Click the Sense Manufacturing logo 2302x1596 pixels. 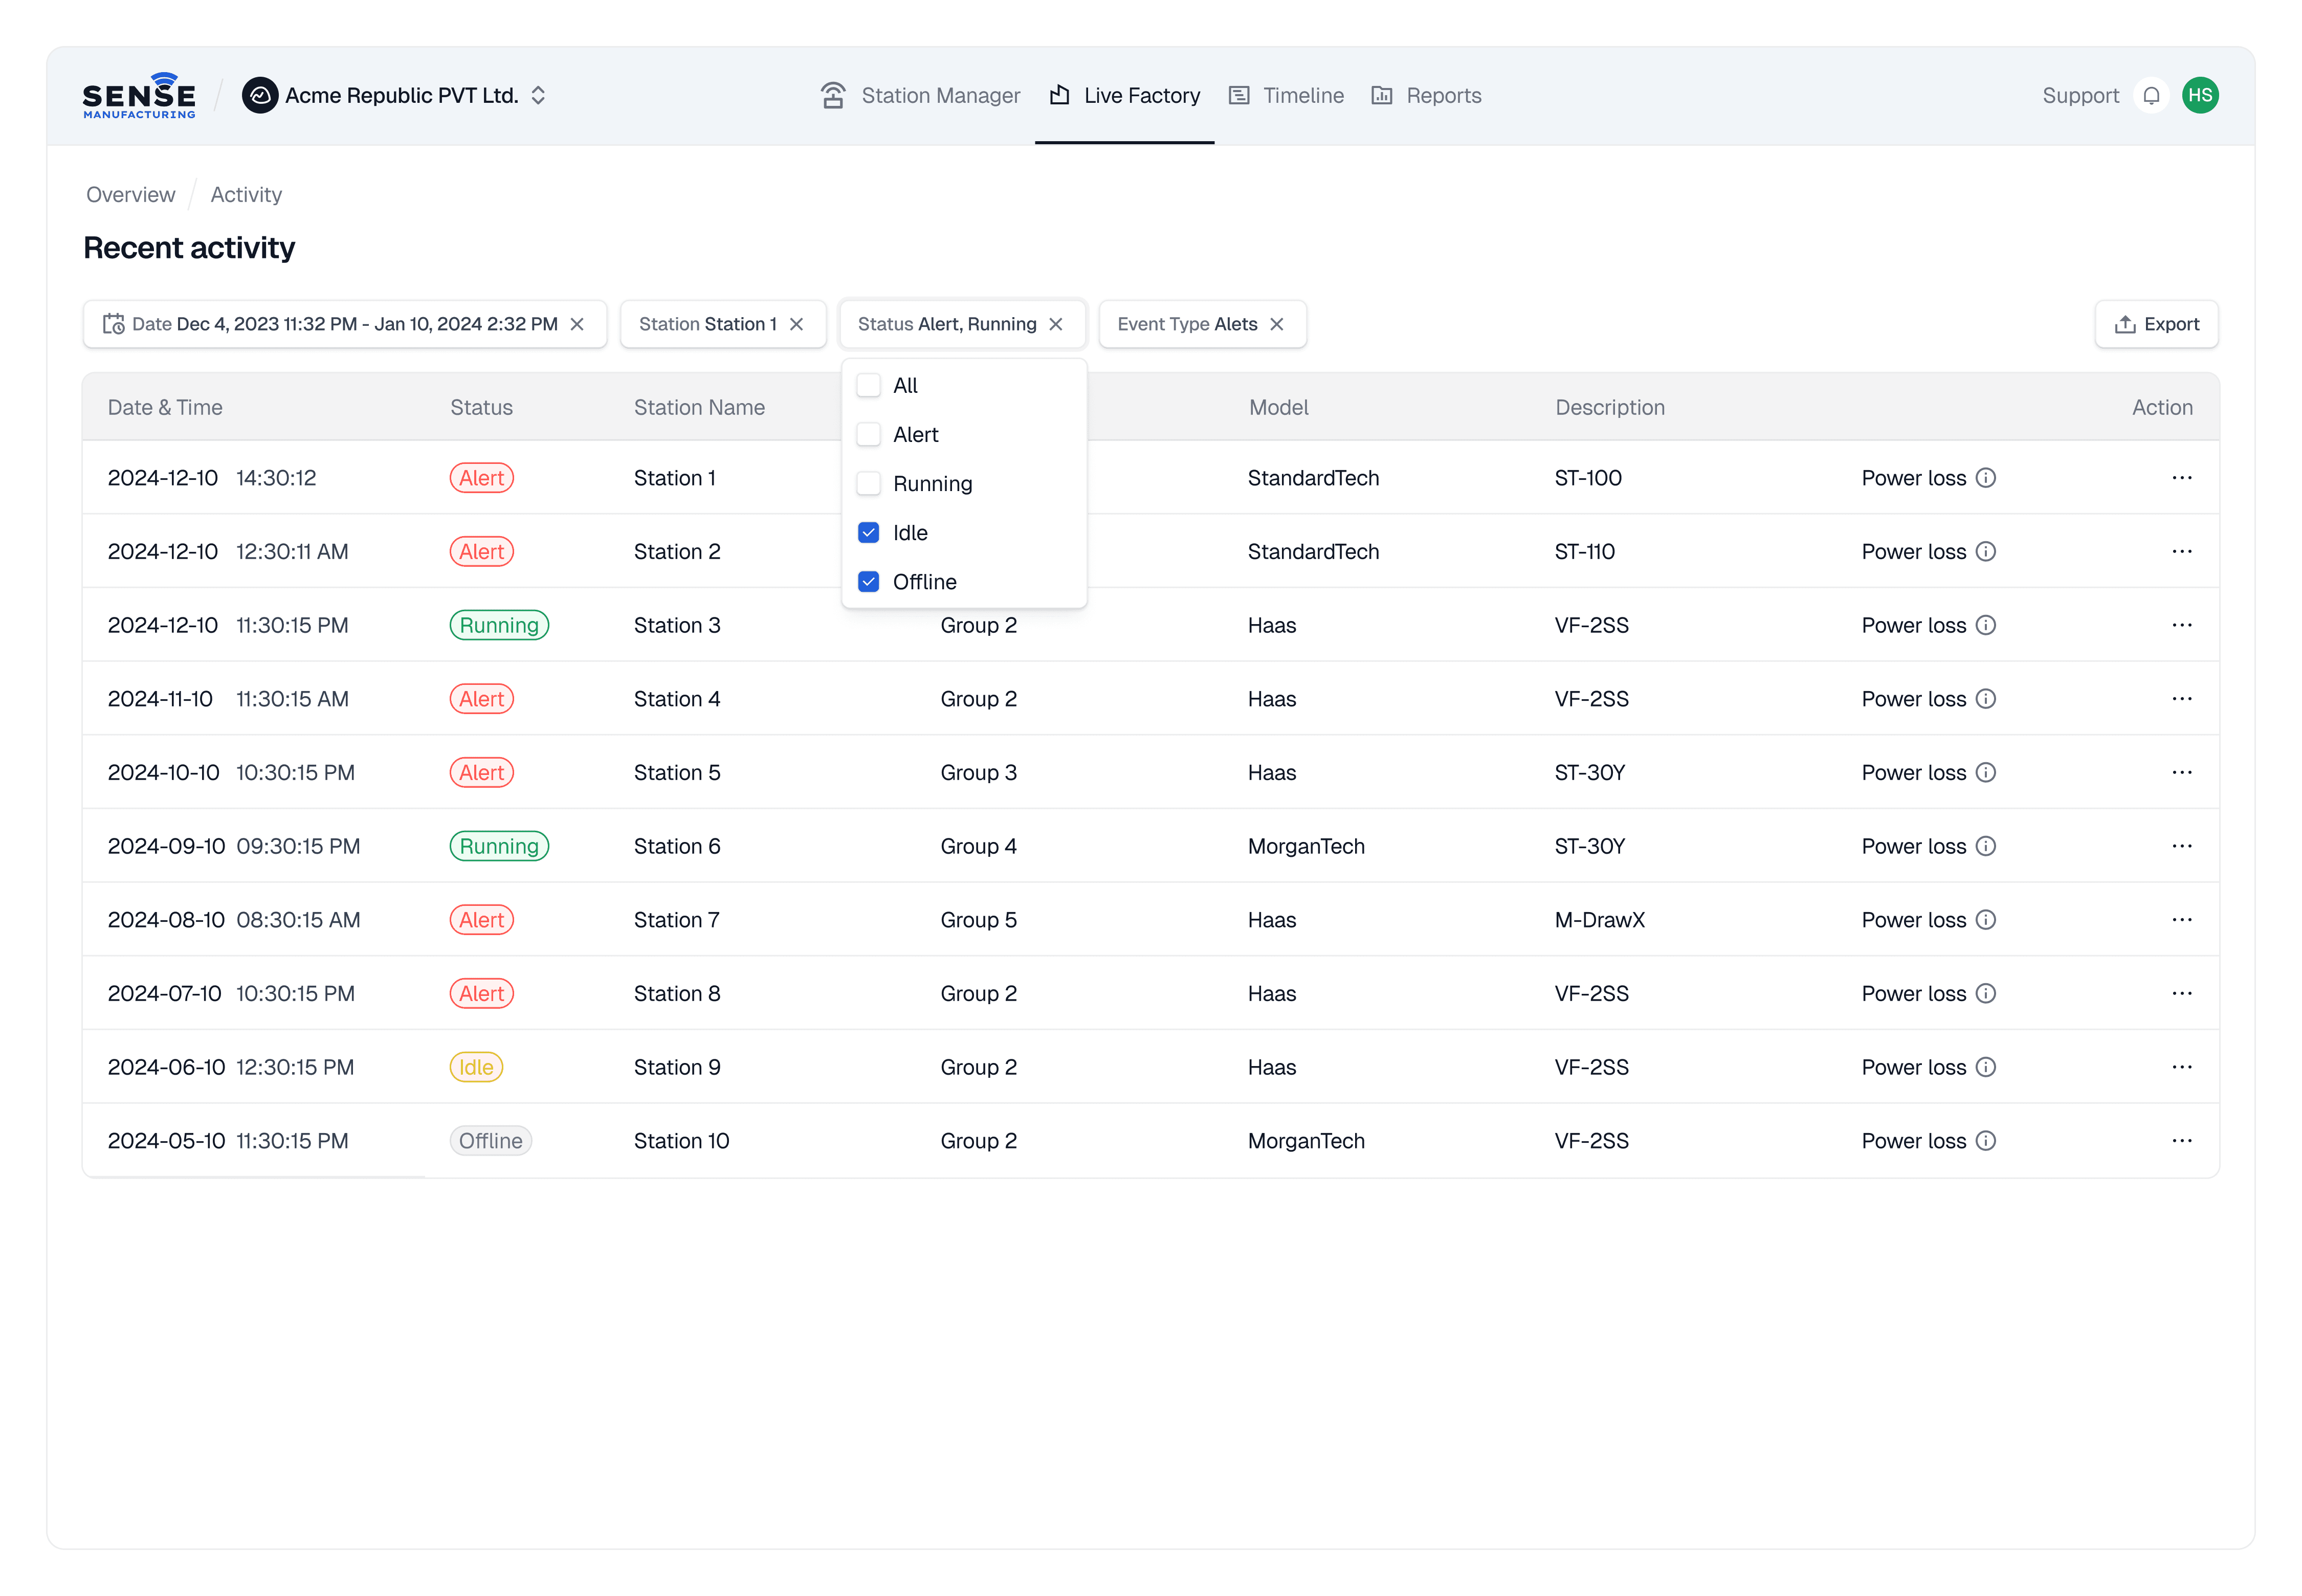(139, 96)
